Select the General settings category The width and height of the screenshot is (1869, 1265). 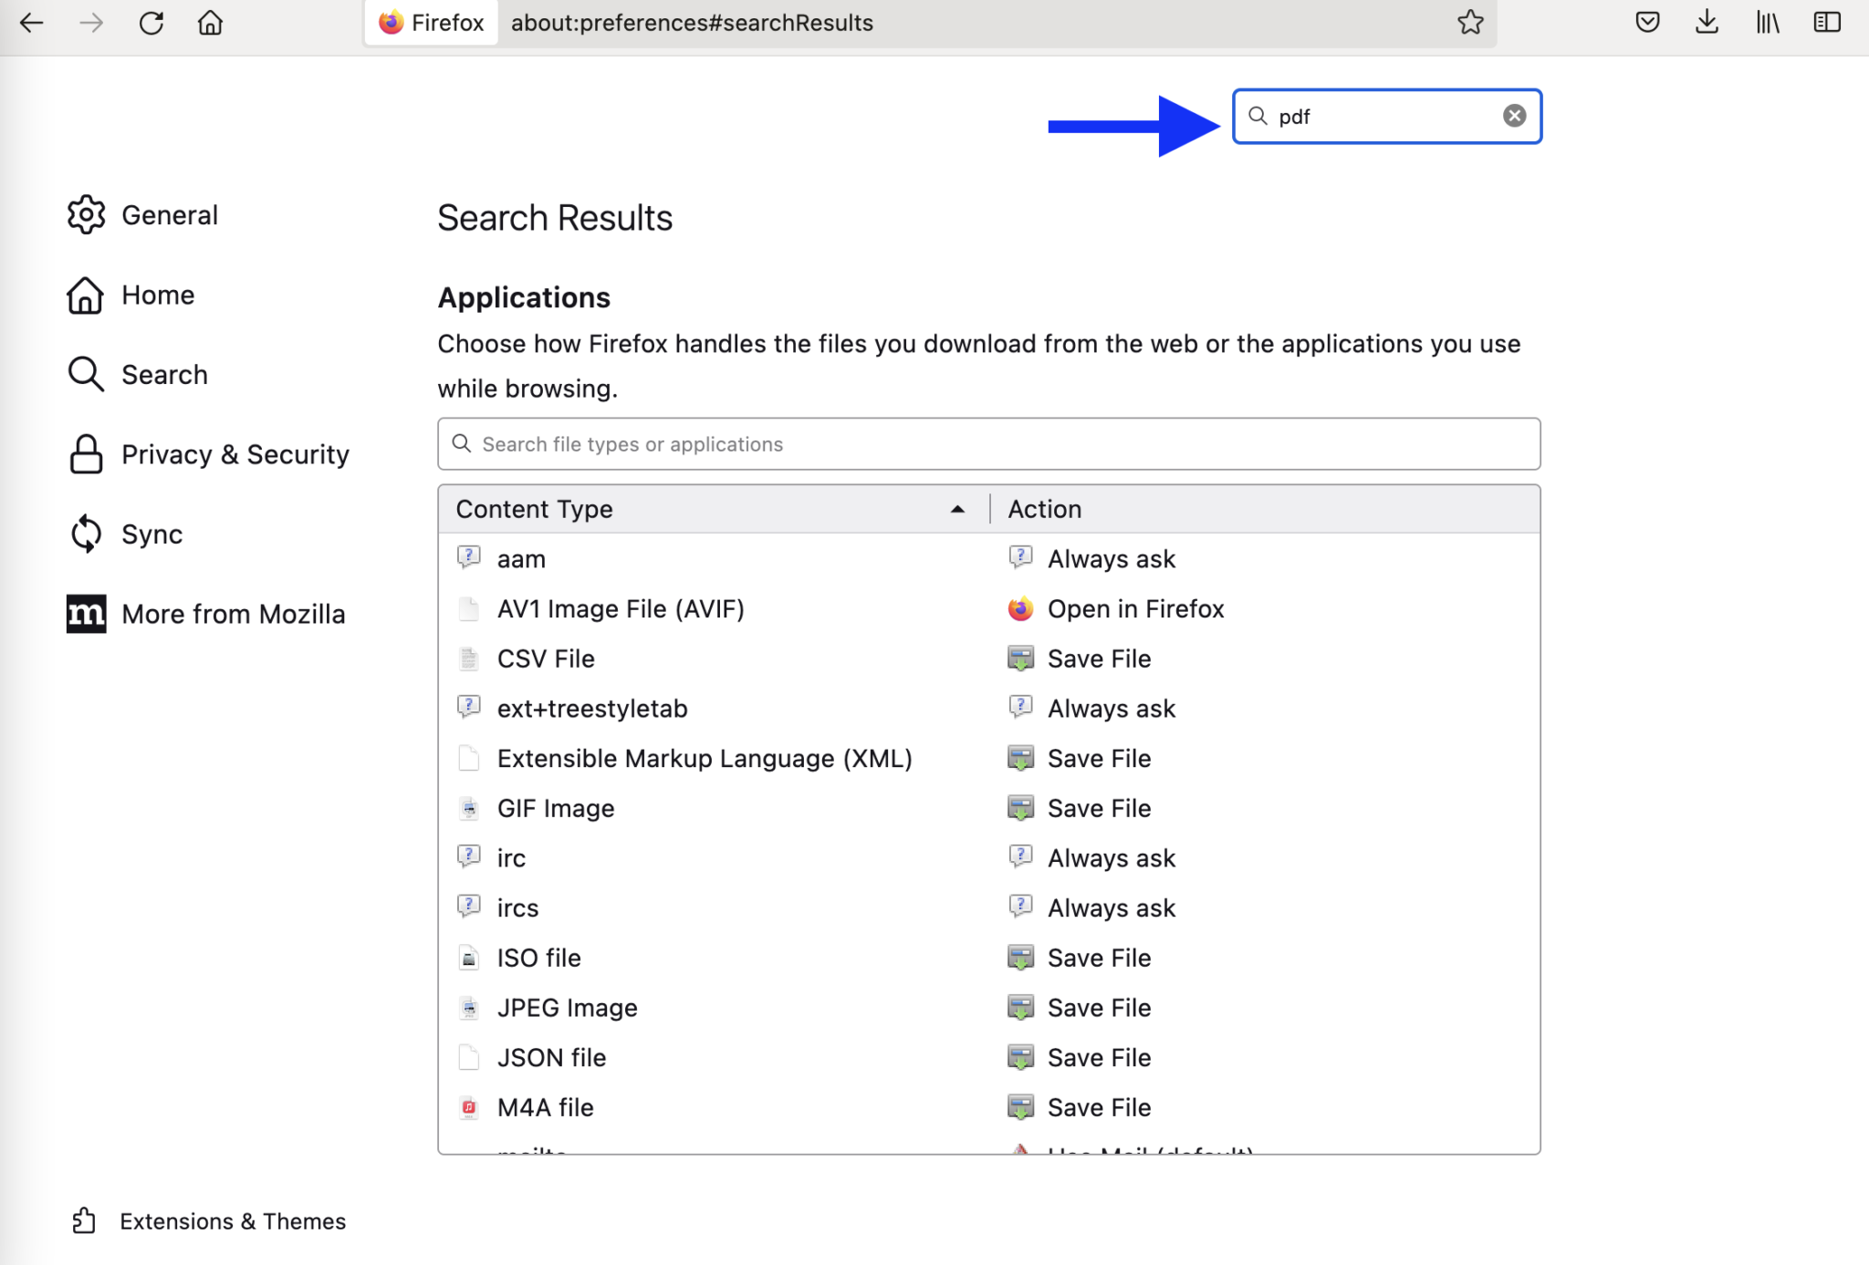coord(170,215)
